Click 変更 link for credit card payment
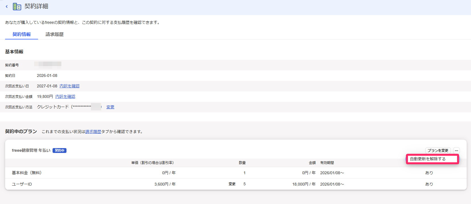Viewport: 471px width, 204px height. pos(110,107)
